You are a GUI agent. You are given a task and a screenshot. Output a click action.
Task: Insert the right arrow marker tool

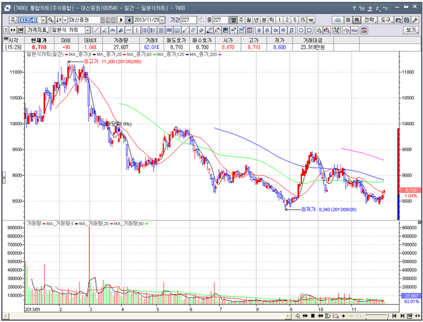[x=283, y=30]
